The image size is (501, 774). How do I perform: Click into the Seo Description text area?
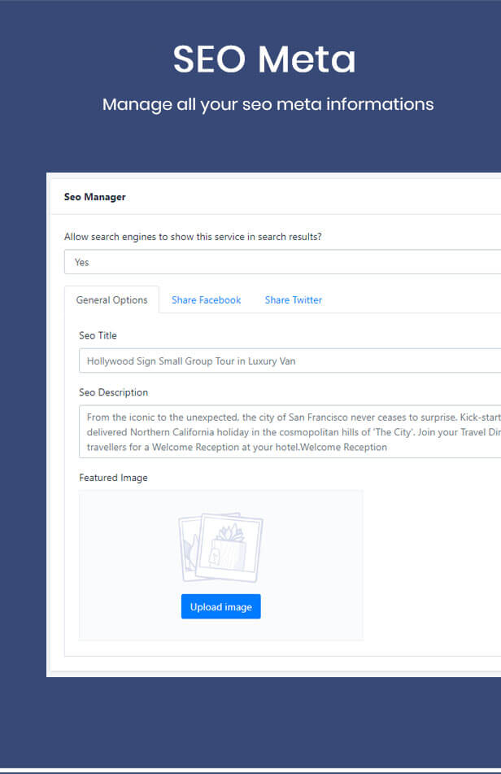[290, 432]
